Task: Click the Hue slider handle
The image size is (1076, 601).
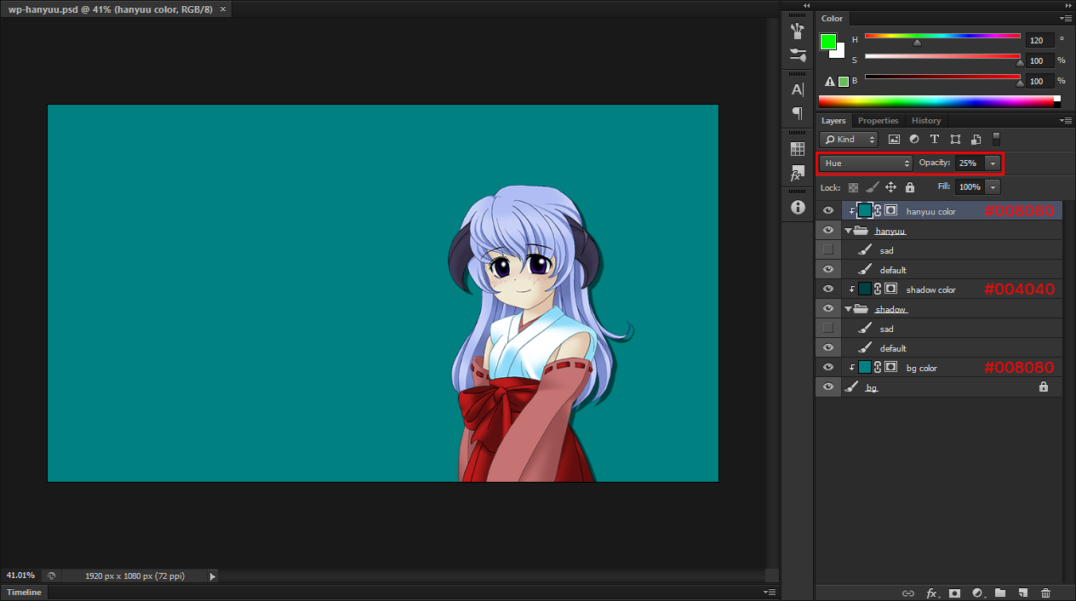Action: pyautogui.click(x=917, y=43)
